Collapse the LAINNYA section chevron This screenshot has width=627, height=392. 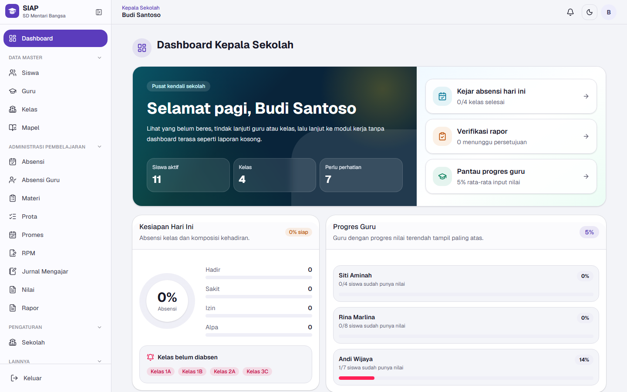coord(99,362)
